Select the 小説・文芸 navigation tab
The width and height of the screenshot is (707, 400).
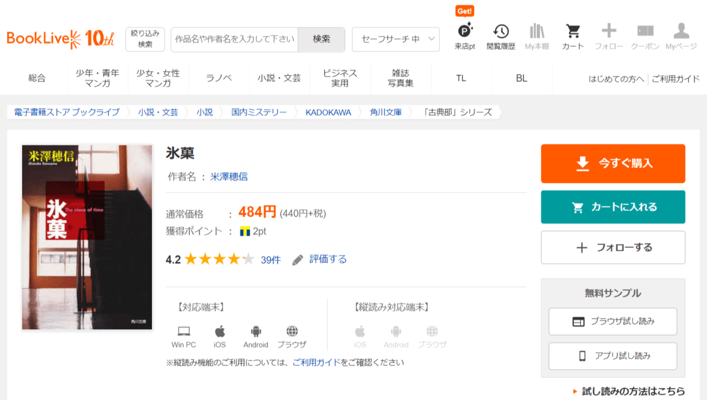[x=279, y=78]
